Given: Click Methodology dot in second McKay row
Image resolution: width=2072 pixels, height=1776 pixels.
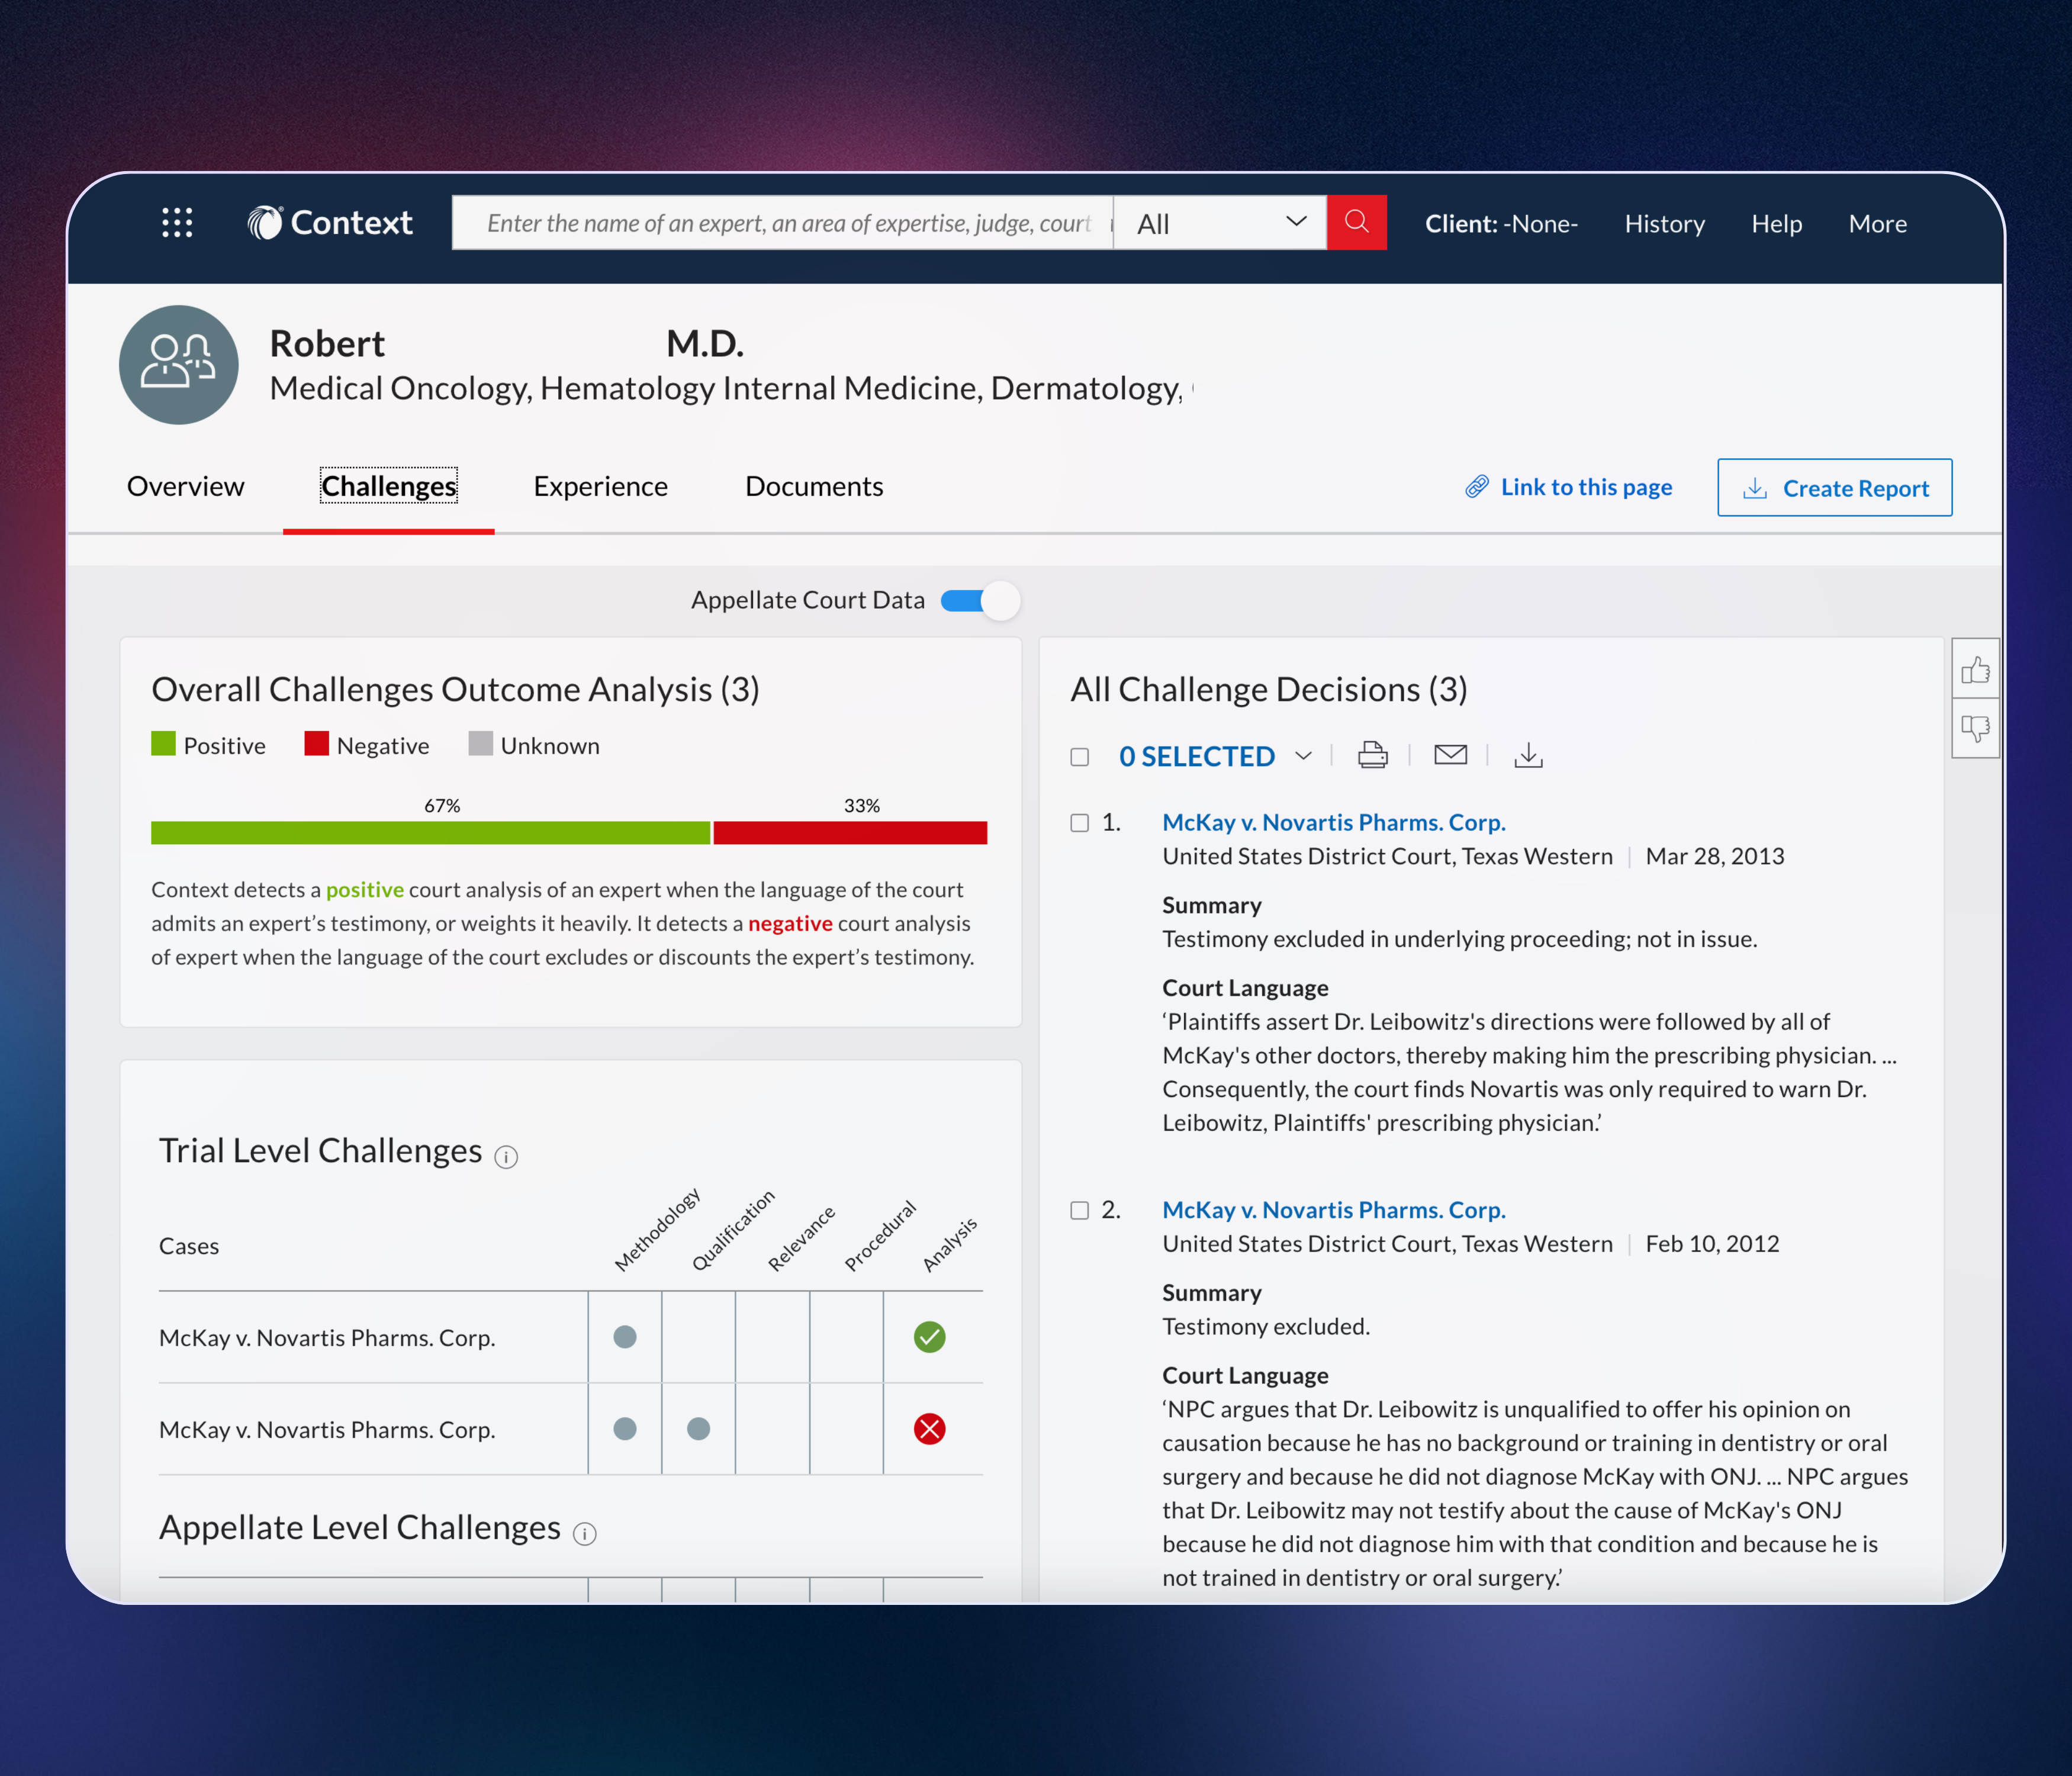Looking at the screenshot, I should [625, 1429].
